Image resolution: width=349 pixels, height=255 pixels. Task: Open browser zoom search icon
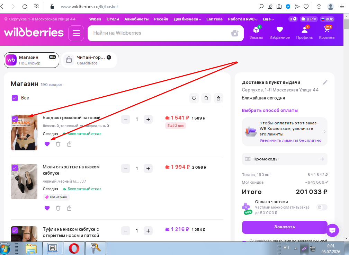(x=261, y=7)
